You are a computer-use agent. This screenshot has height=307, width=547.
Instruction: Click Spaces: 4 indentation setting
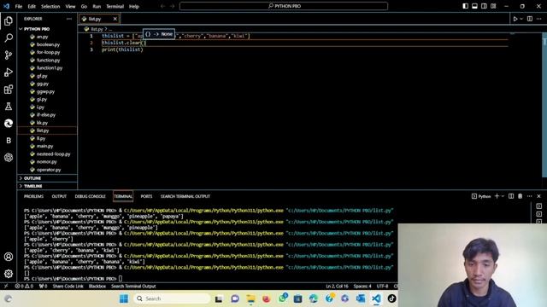(x=362, y=287)
